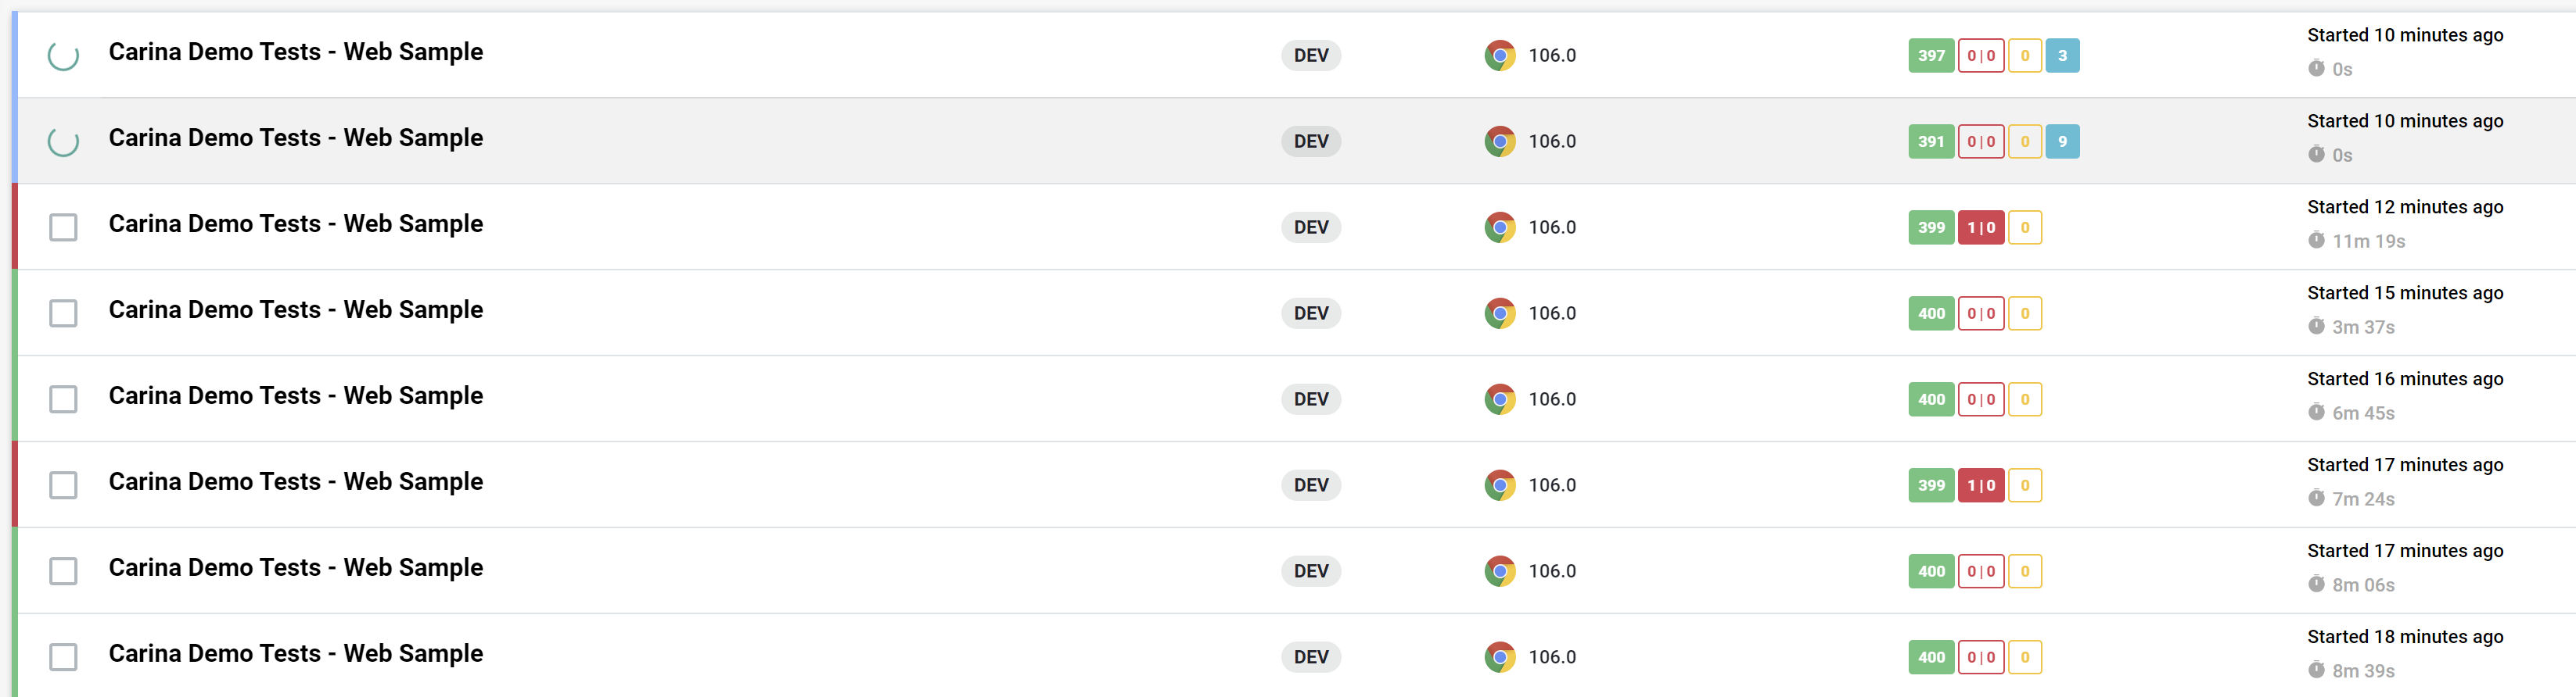Check the checkbox on the 15-minutes-ago row
This screenshot has width=2576, height=697.
pyautogui.click(x=63, y=313)
